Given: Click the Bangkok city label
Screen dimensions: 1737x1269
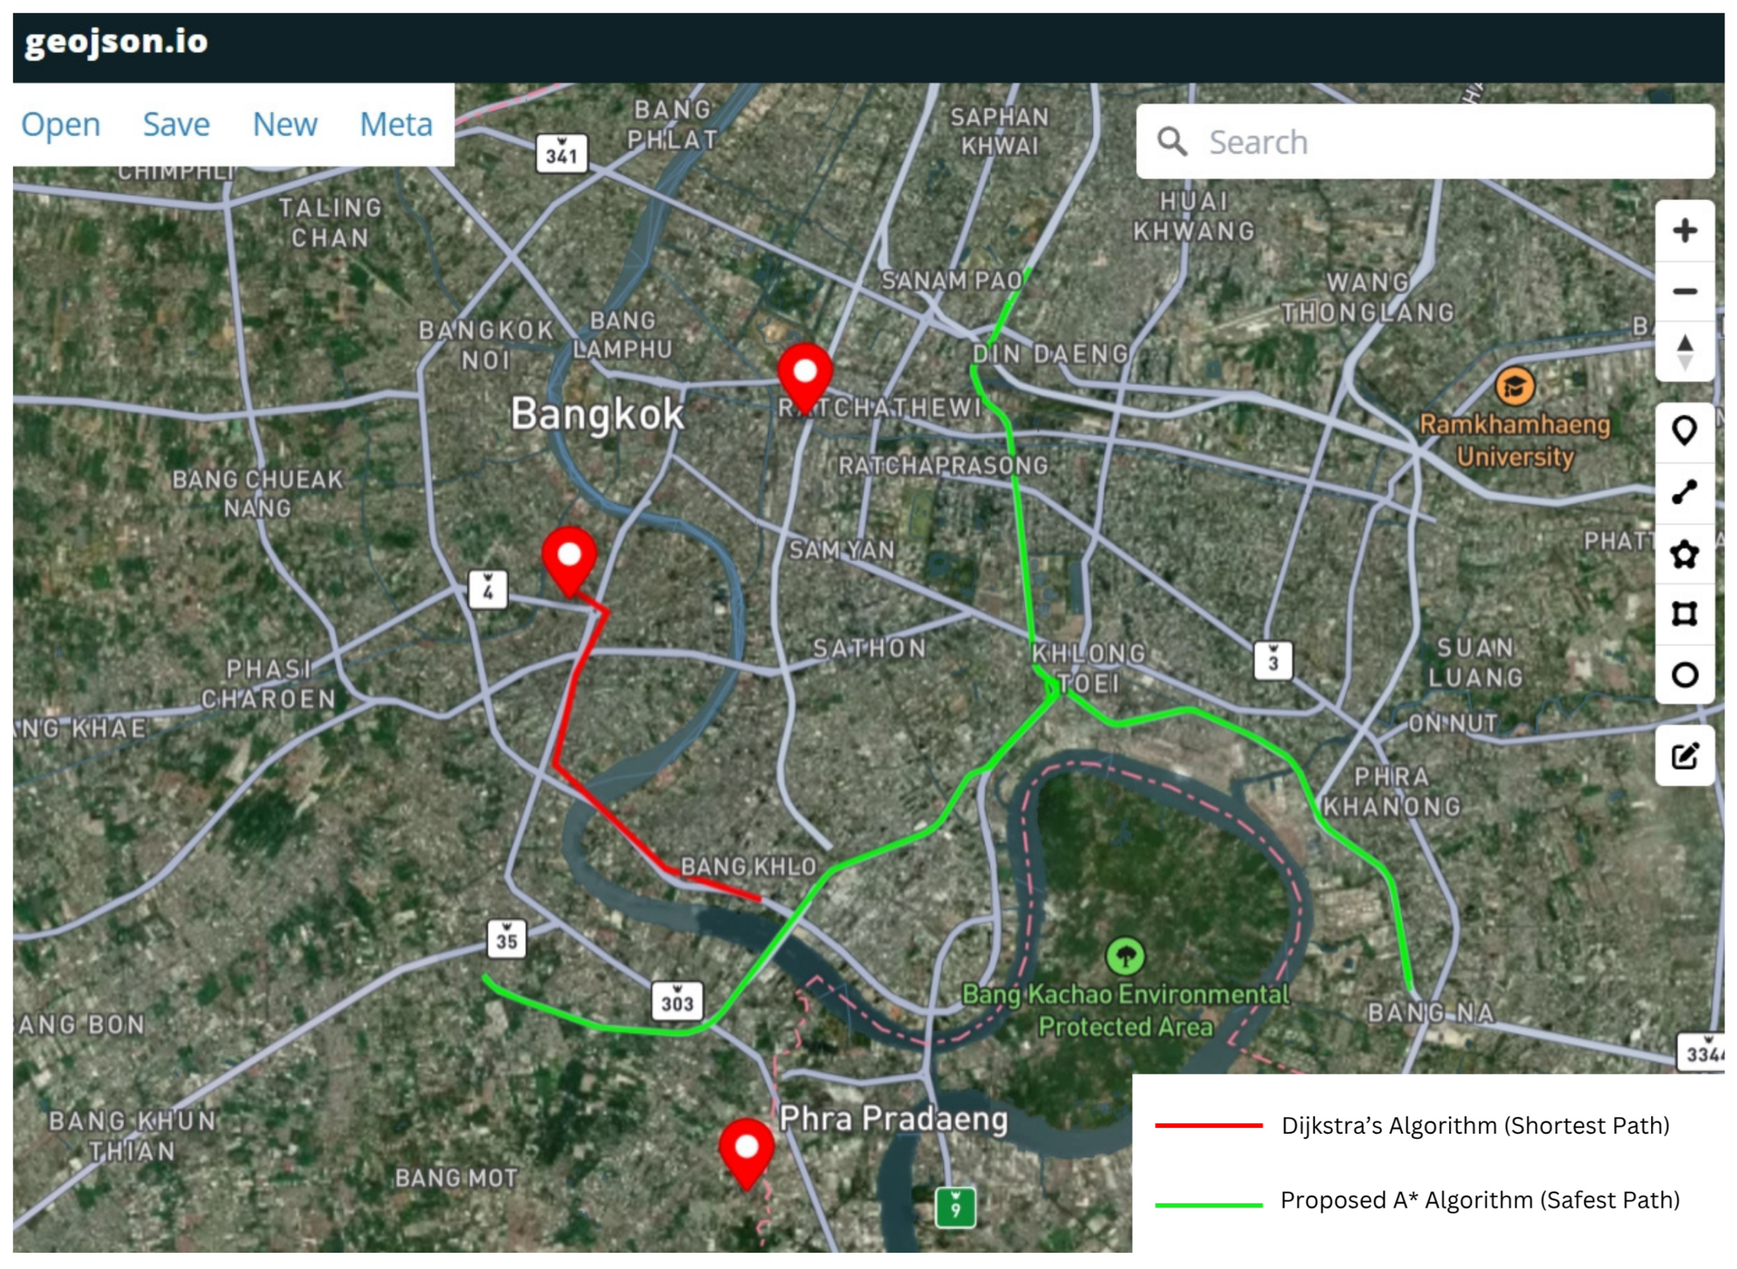Looking at the screenshot, I should tap(597, 414).
